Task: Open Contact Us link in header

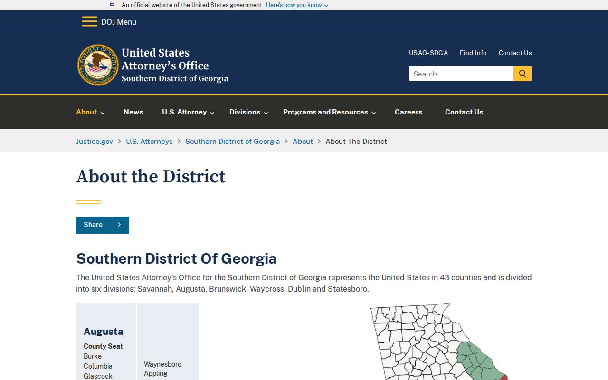Action: [x=515, y=53]
